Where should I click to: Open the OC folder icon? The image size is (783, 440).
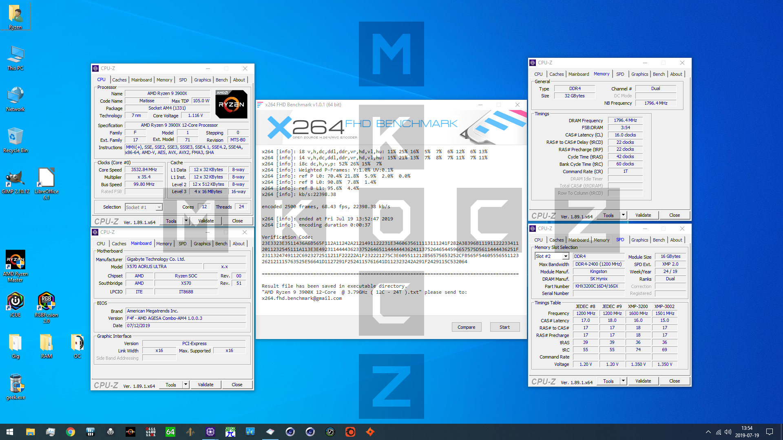point(77,346)
